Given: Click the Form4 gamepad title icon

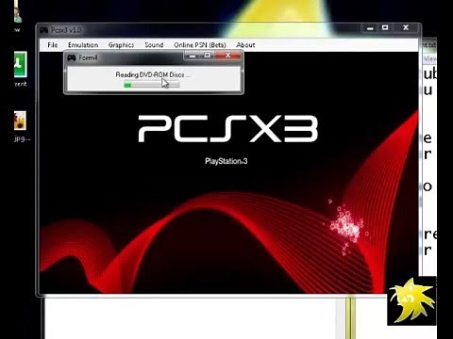Looking at the screenshot, I should tap(72, 57).
